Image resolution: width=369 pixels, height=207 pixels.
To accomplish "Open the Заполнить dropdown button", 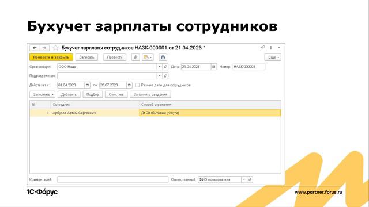I will [x=42, y=94].
